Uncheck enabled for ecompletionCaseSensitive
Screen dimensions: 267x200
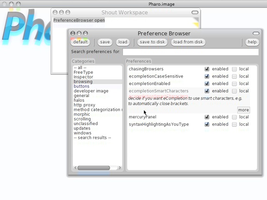[207, 76]
